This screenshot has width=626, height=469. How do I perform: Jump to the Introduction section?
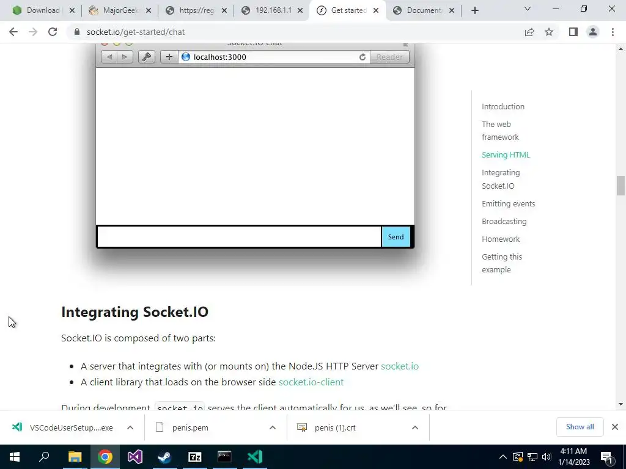click(503, 106)
